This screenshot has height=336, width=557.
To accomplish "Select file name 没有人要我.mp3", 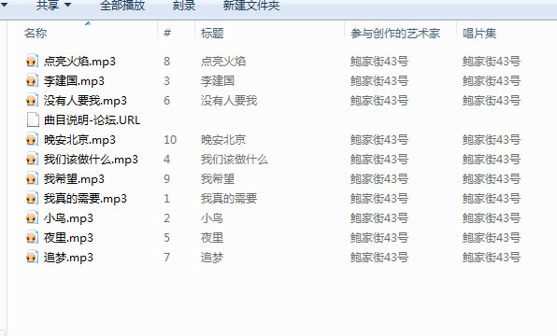I will click(85, 101).
